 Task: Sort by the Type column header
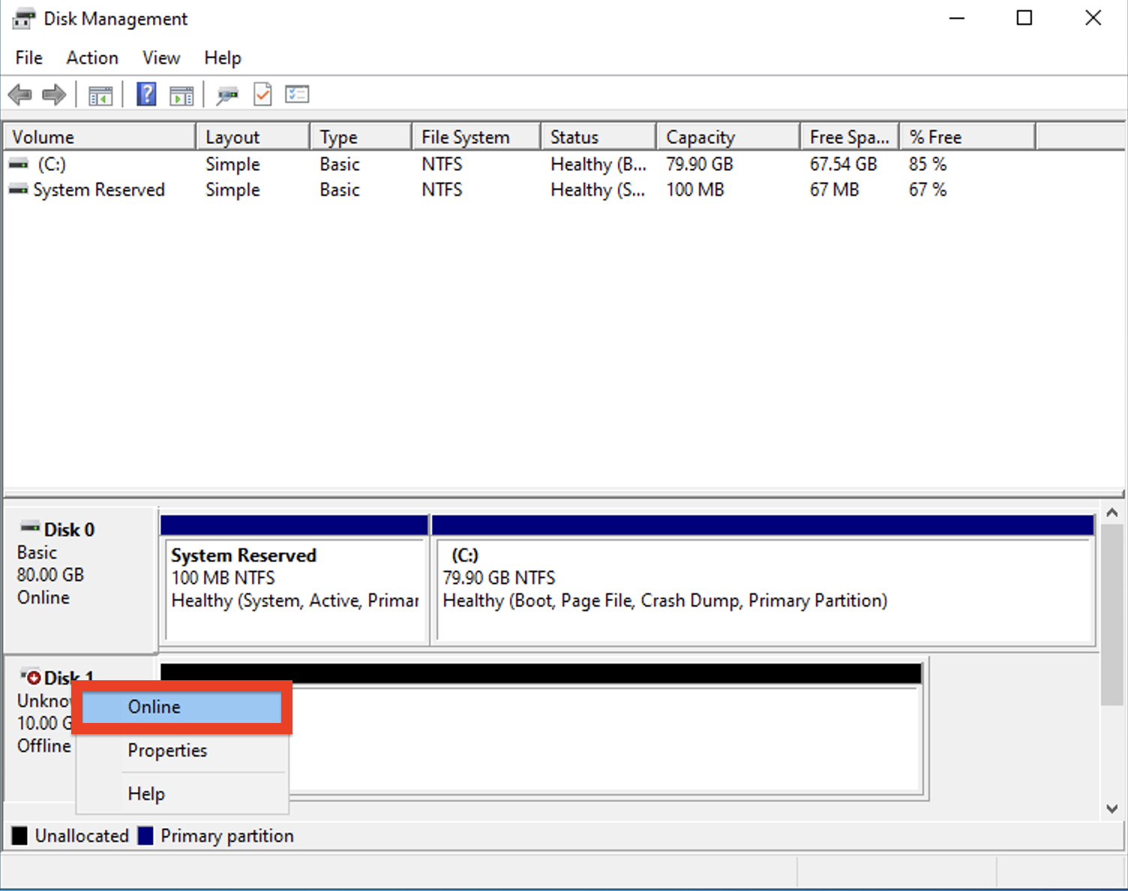coord(361,137)
